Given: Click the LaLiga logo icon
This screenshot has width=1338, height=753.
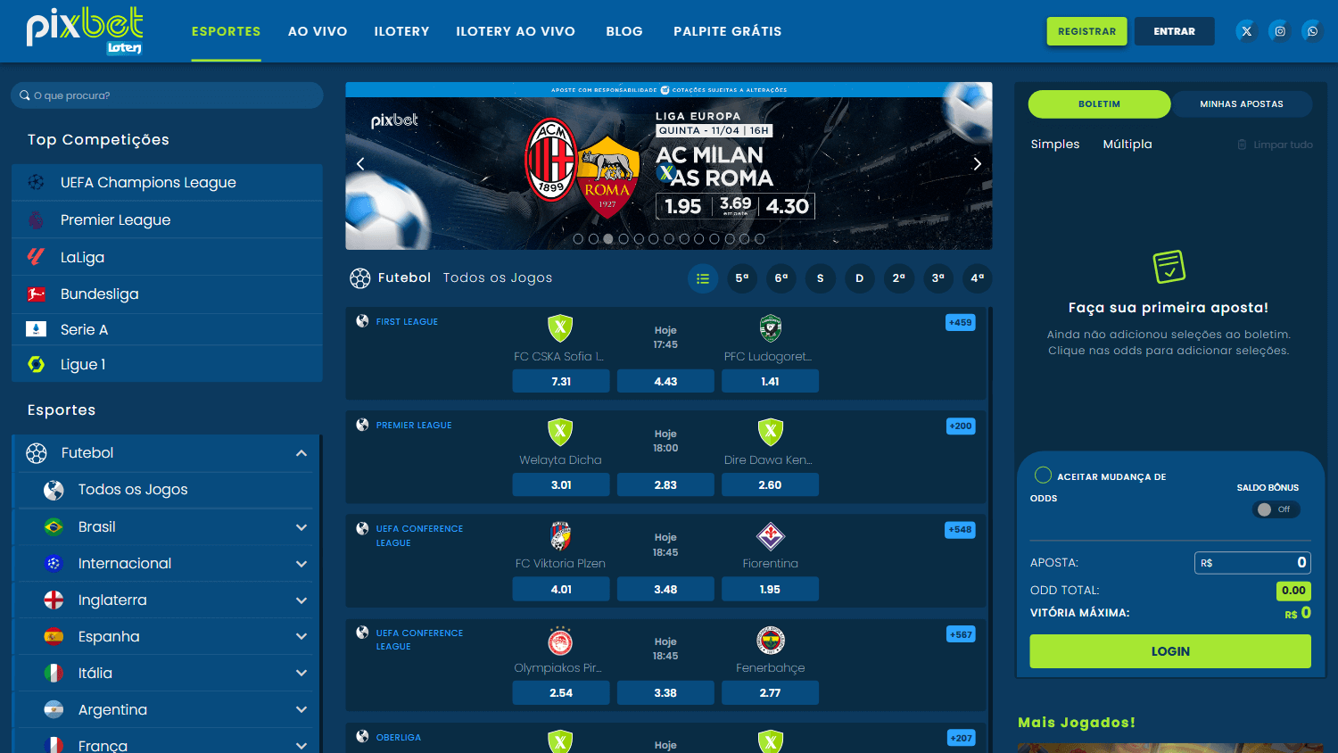Looking at the screenshot, I should point(36,257).
